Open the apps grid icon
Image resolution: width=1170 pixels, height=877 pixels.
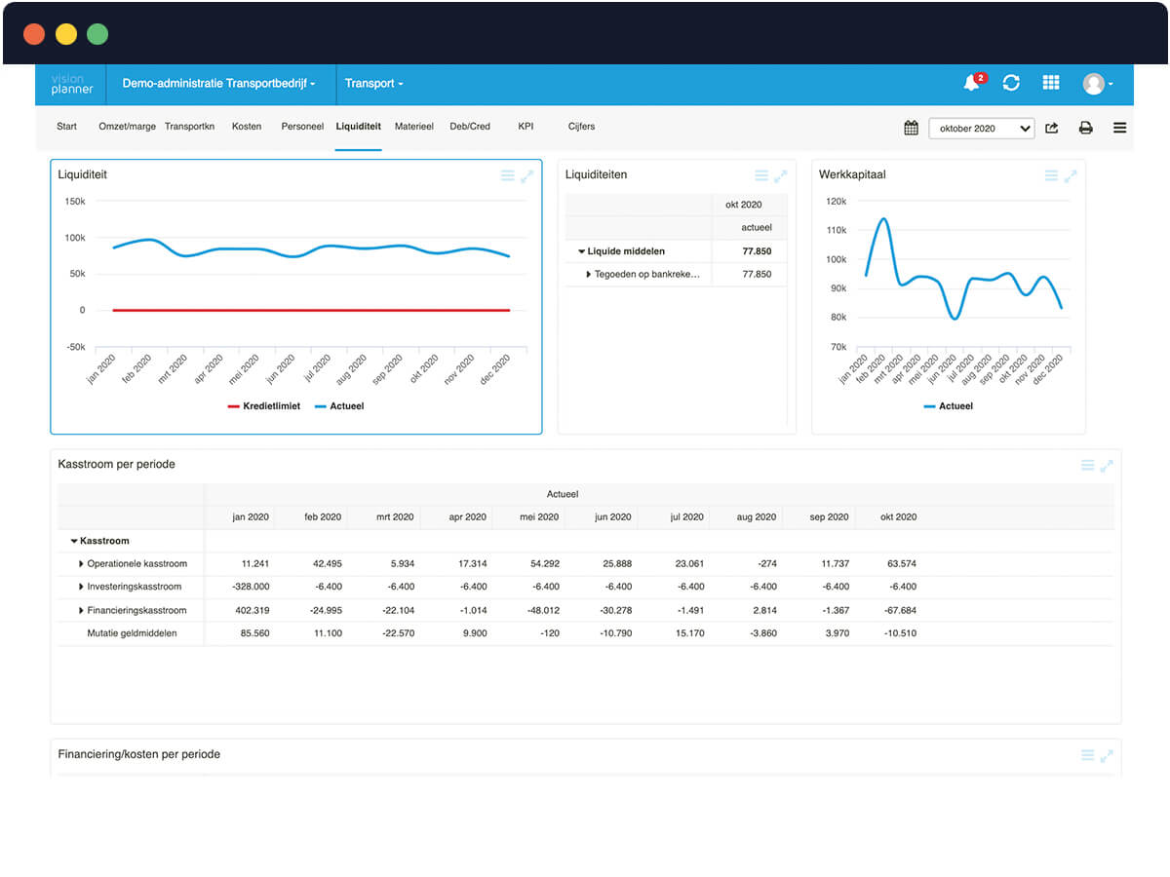pyautogui.click(x=1051, y=83)
